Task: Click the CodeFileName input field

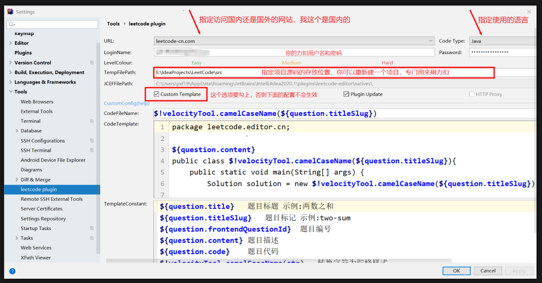Action: click(345, 113)
